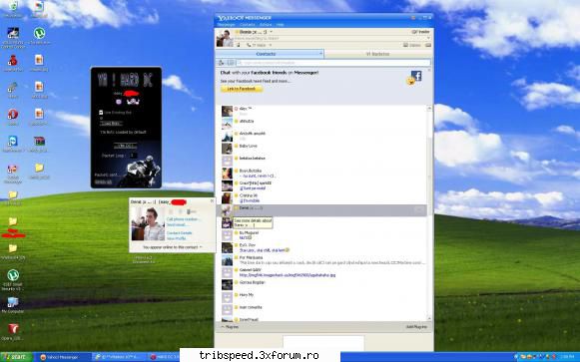
Task: Click Call phone number in the contact card
Action: pyautogui.click(x=183, y=219)
